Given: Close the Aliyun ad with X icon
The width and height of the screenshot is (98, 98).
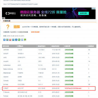Looking at the screenshot, I should (94, 8).
